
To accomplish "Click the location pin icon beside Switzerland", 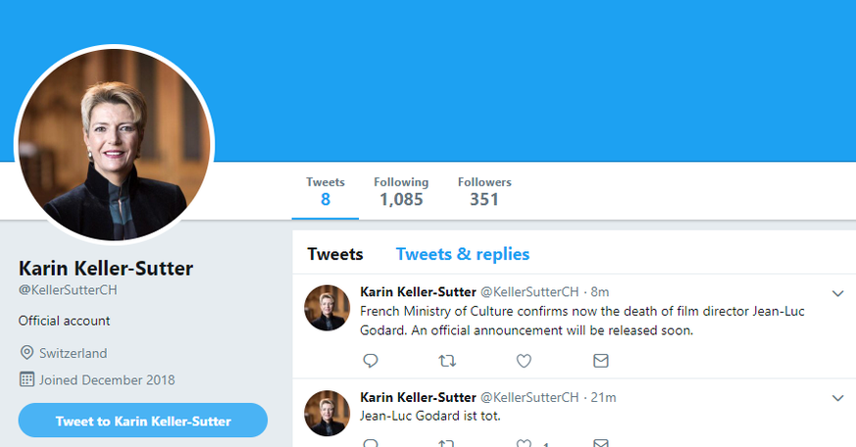I will pos(26,353).
